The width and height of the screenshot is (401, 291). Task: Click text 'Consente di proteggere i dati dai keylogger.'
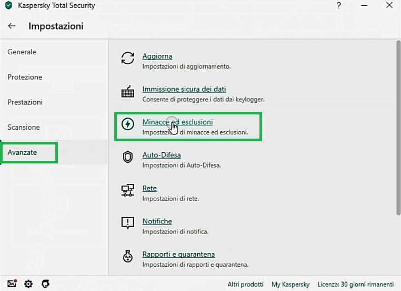pos(203,100)
